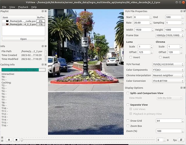The image size is (186, 145).
Task: Toggle Playback in primary View checkbox
Action: point(131,114)
